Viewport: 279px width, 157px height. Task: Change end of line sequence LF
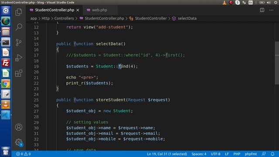[227, 154]
